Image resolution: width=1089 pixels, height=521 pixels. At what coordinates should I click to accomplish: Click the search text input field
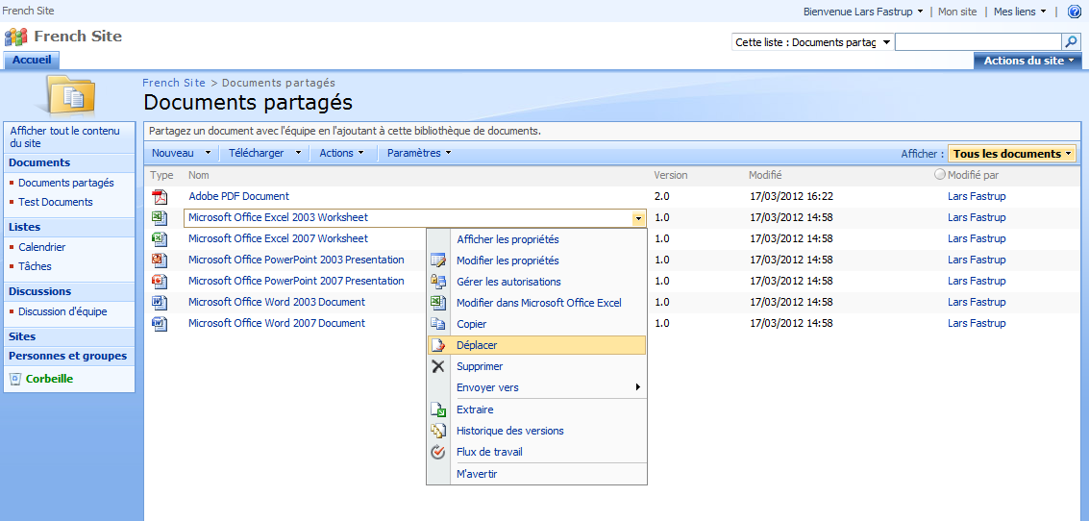tap(978, 42)
